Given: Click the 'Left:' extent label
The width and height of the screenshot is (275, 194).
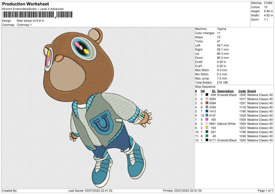Looking at the screenshot, I should 198,45.
